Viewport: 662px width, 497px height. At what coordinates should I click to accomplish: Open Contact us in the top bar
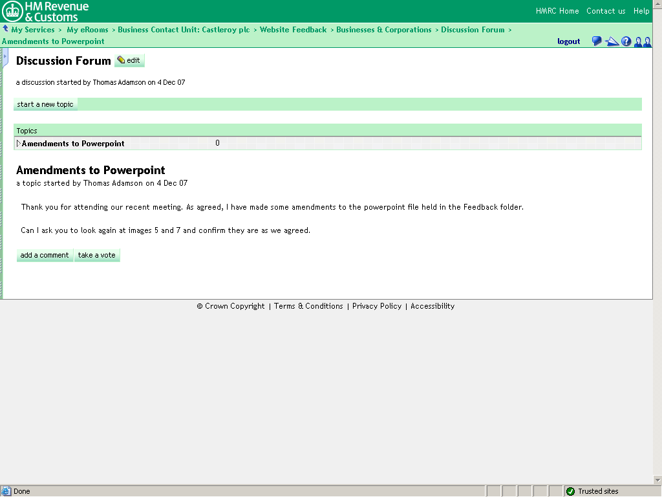click(x=606, y=11)
